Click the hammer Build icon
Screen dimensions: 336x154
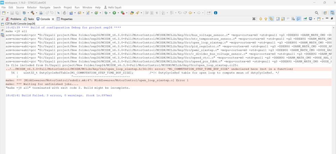pos(33,13)
